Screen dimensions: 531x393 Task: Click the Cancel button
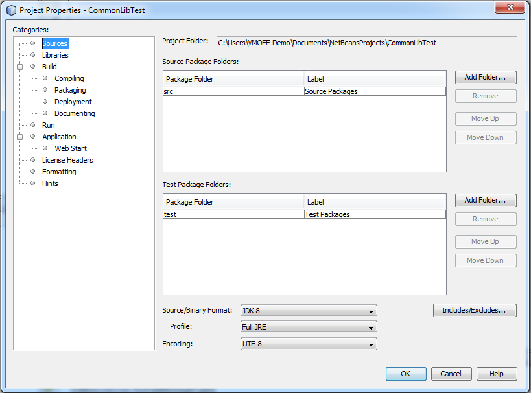[x=451, y=374]
